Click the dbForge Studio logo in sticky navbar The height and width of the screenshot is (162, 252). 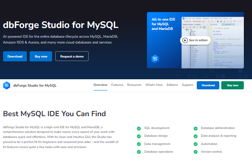(x=7, y=85)
